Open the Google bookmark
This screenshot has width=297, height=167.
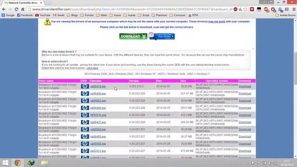8,15
